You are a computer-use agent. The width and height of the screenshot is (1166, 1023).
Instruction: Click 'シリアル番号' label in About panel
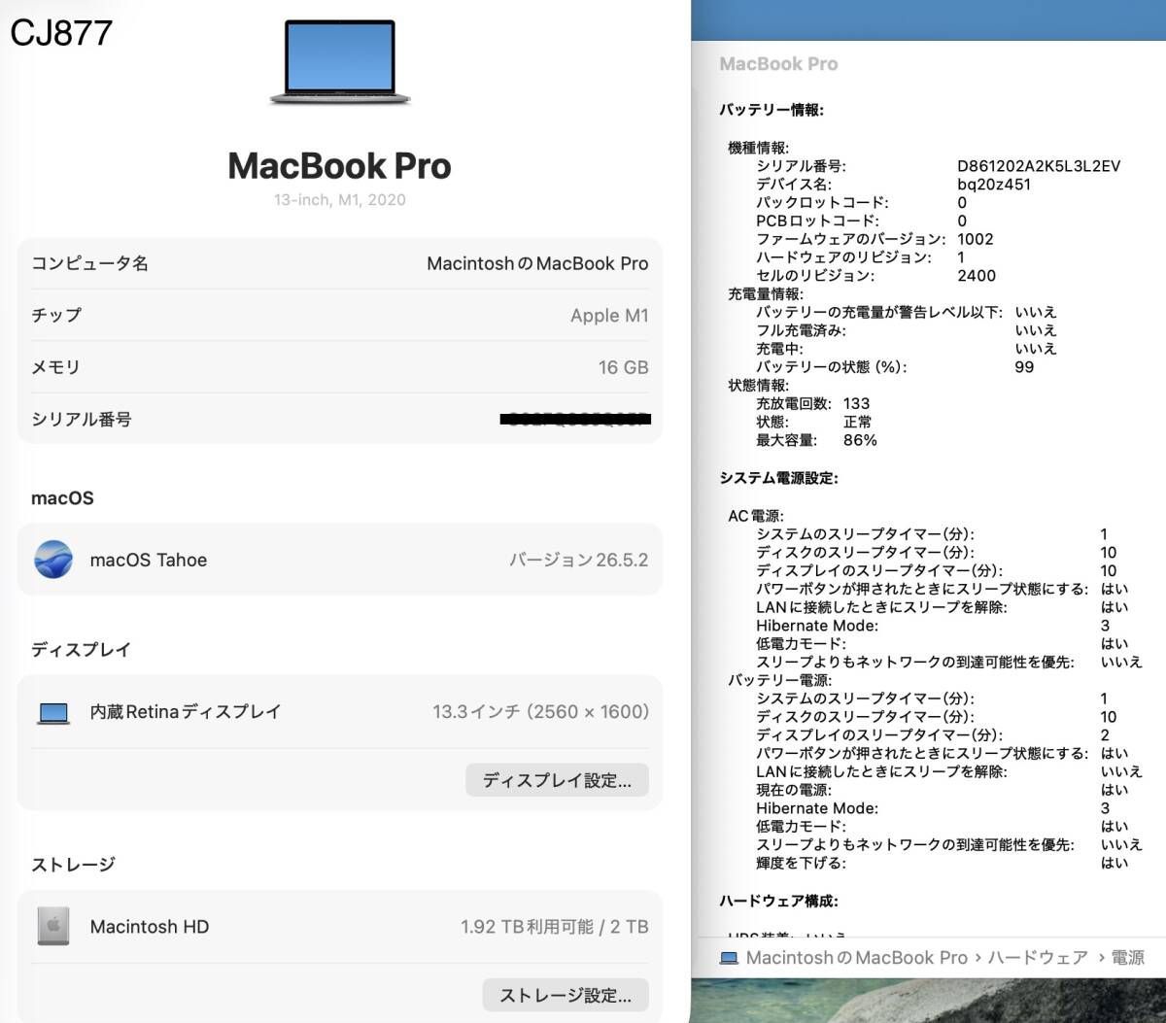(82, 420)
